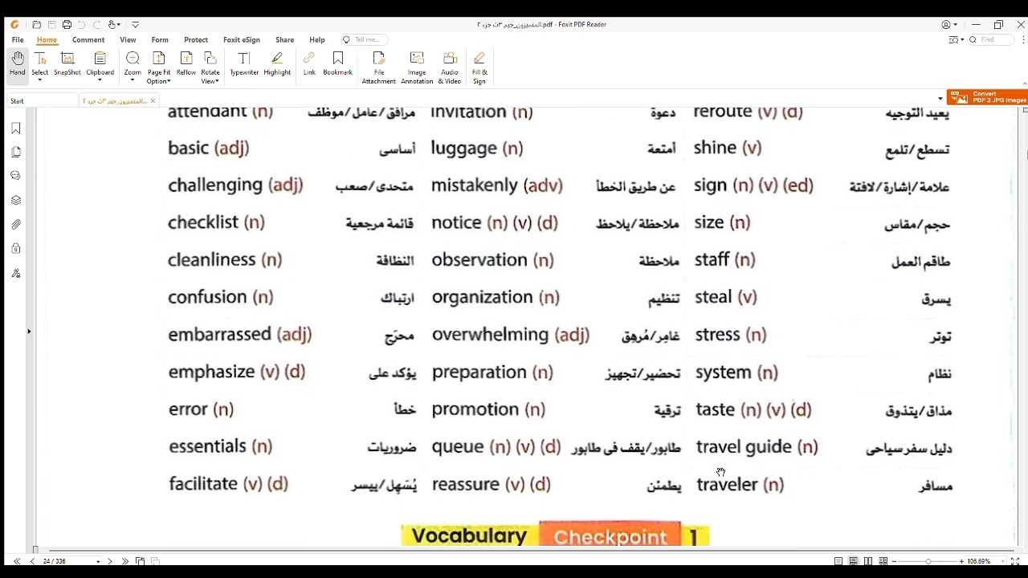Screen dimensions: 1028x578
Task: Click Convert PDF 2 JPG Images banner
Action: (x=987, y=97)
